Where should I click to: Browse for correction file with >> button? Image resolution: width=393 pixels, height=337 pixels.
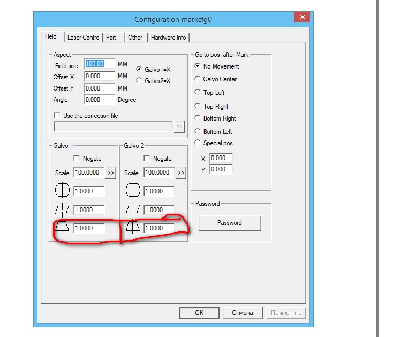click(179, 127)
